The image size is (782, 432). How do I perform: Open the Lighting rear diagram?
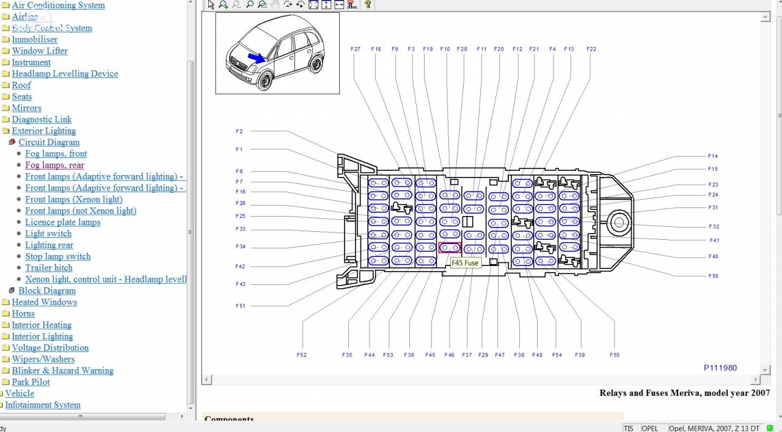tap(49, 245)
